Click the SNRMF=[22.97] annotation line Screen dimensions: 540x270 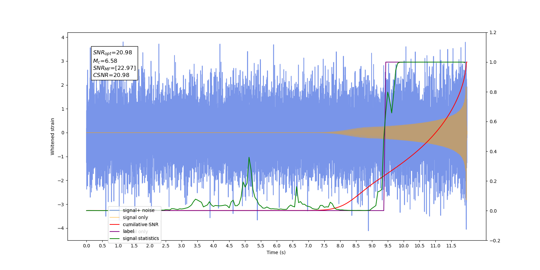114,68
